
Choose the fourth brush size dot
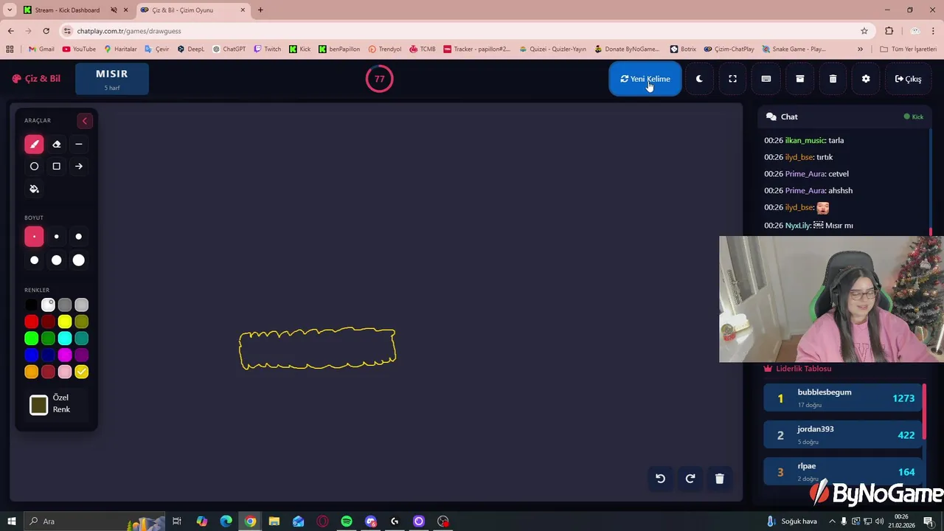34,260
